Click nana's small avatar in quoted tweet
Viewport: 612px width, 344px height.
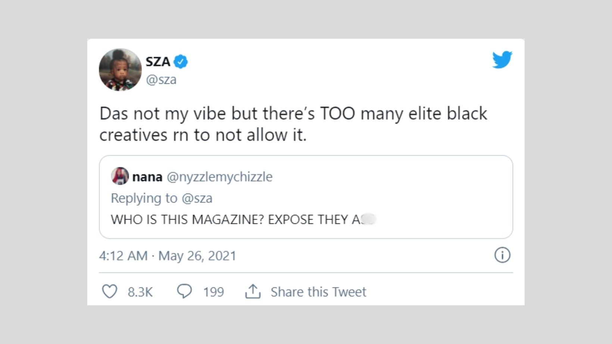[x=120, y=176]
